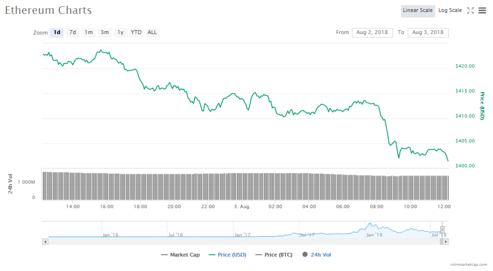
Task: Click the From date field
Action: (372, 33)
